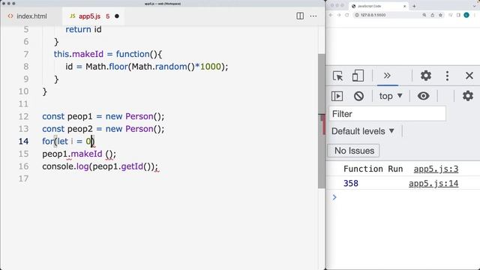Click line number 12 in the gutter
This screenshot has height=270, width=480.
pos(23,116)
